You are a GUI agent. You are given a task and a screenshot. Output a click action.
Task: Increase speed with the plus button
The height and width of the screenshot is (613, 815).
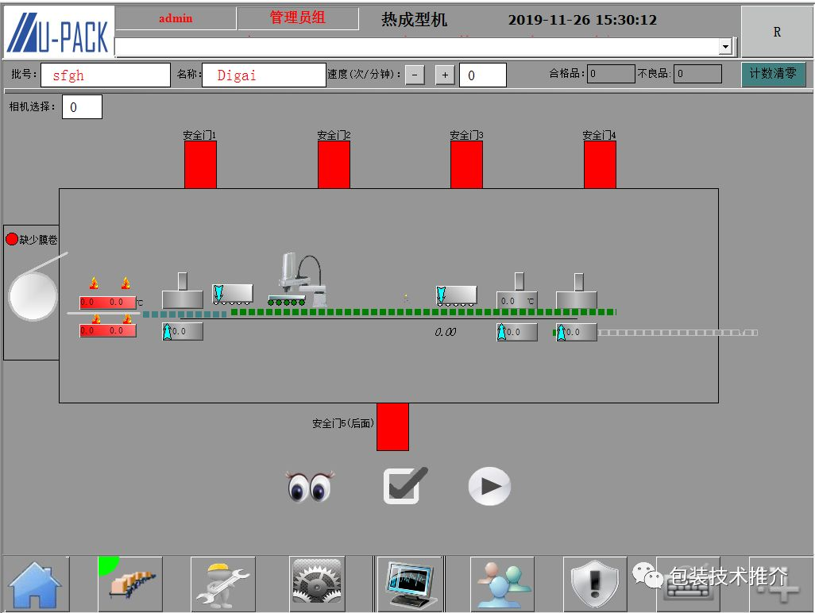pyautogui.click(x=445, y=75)
